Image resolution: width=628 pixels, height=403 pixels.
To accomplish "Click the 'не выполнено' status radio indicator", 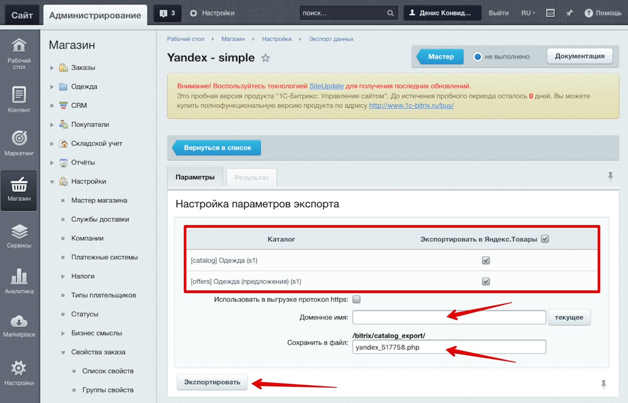I will pyautogui.click(x=477, y=57).
